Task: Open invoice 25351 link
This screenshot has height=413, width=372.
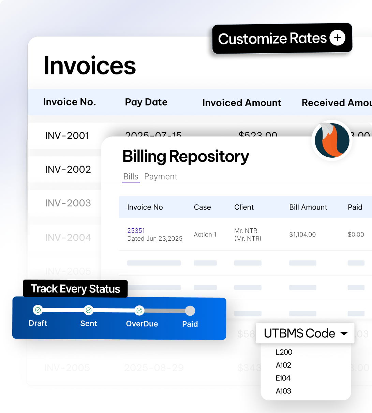Action: tap(136, 231)
